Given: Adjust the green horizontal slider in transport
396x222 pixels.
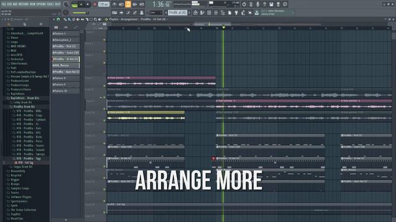Looking at the screenshot, I should coord(80,13).
